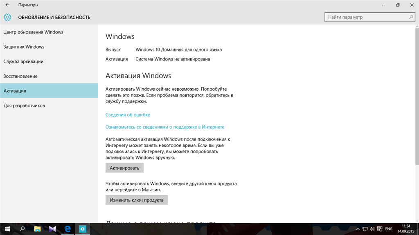
Task: Focus the Найти параметр search field
Action: (369, 17)
